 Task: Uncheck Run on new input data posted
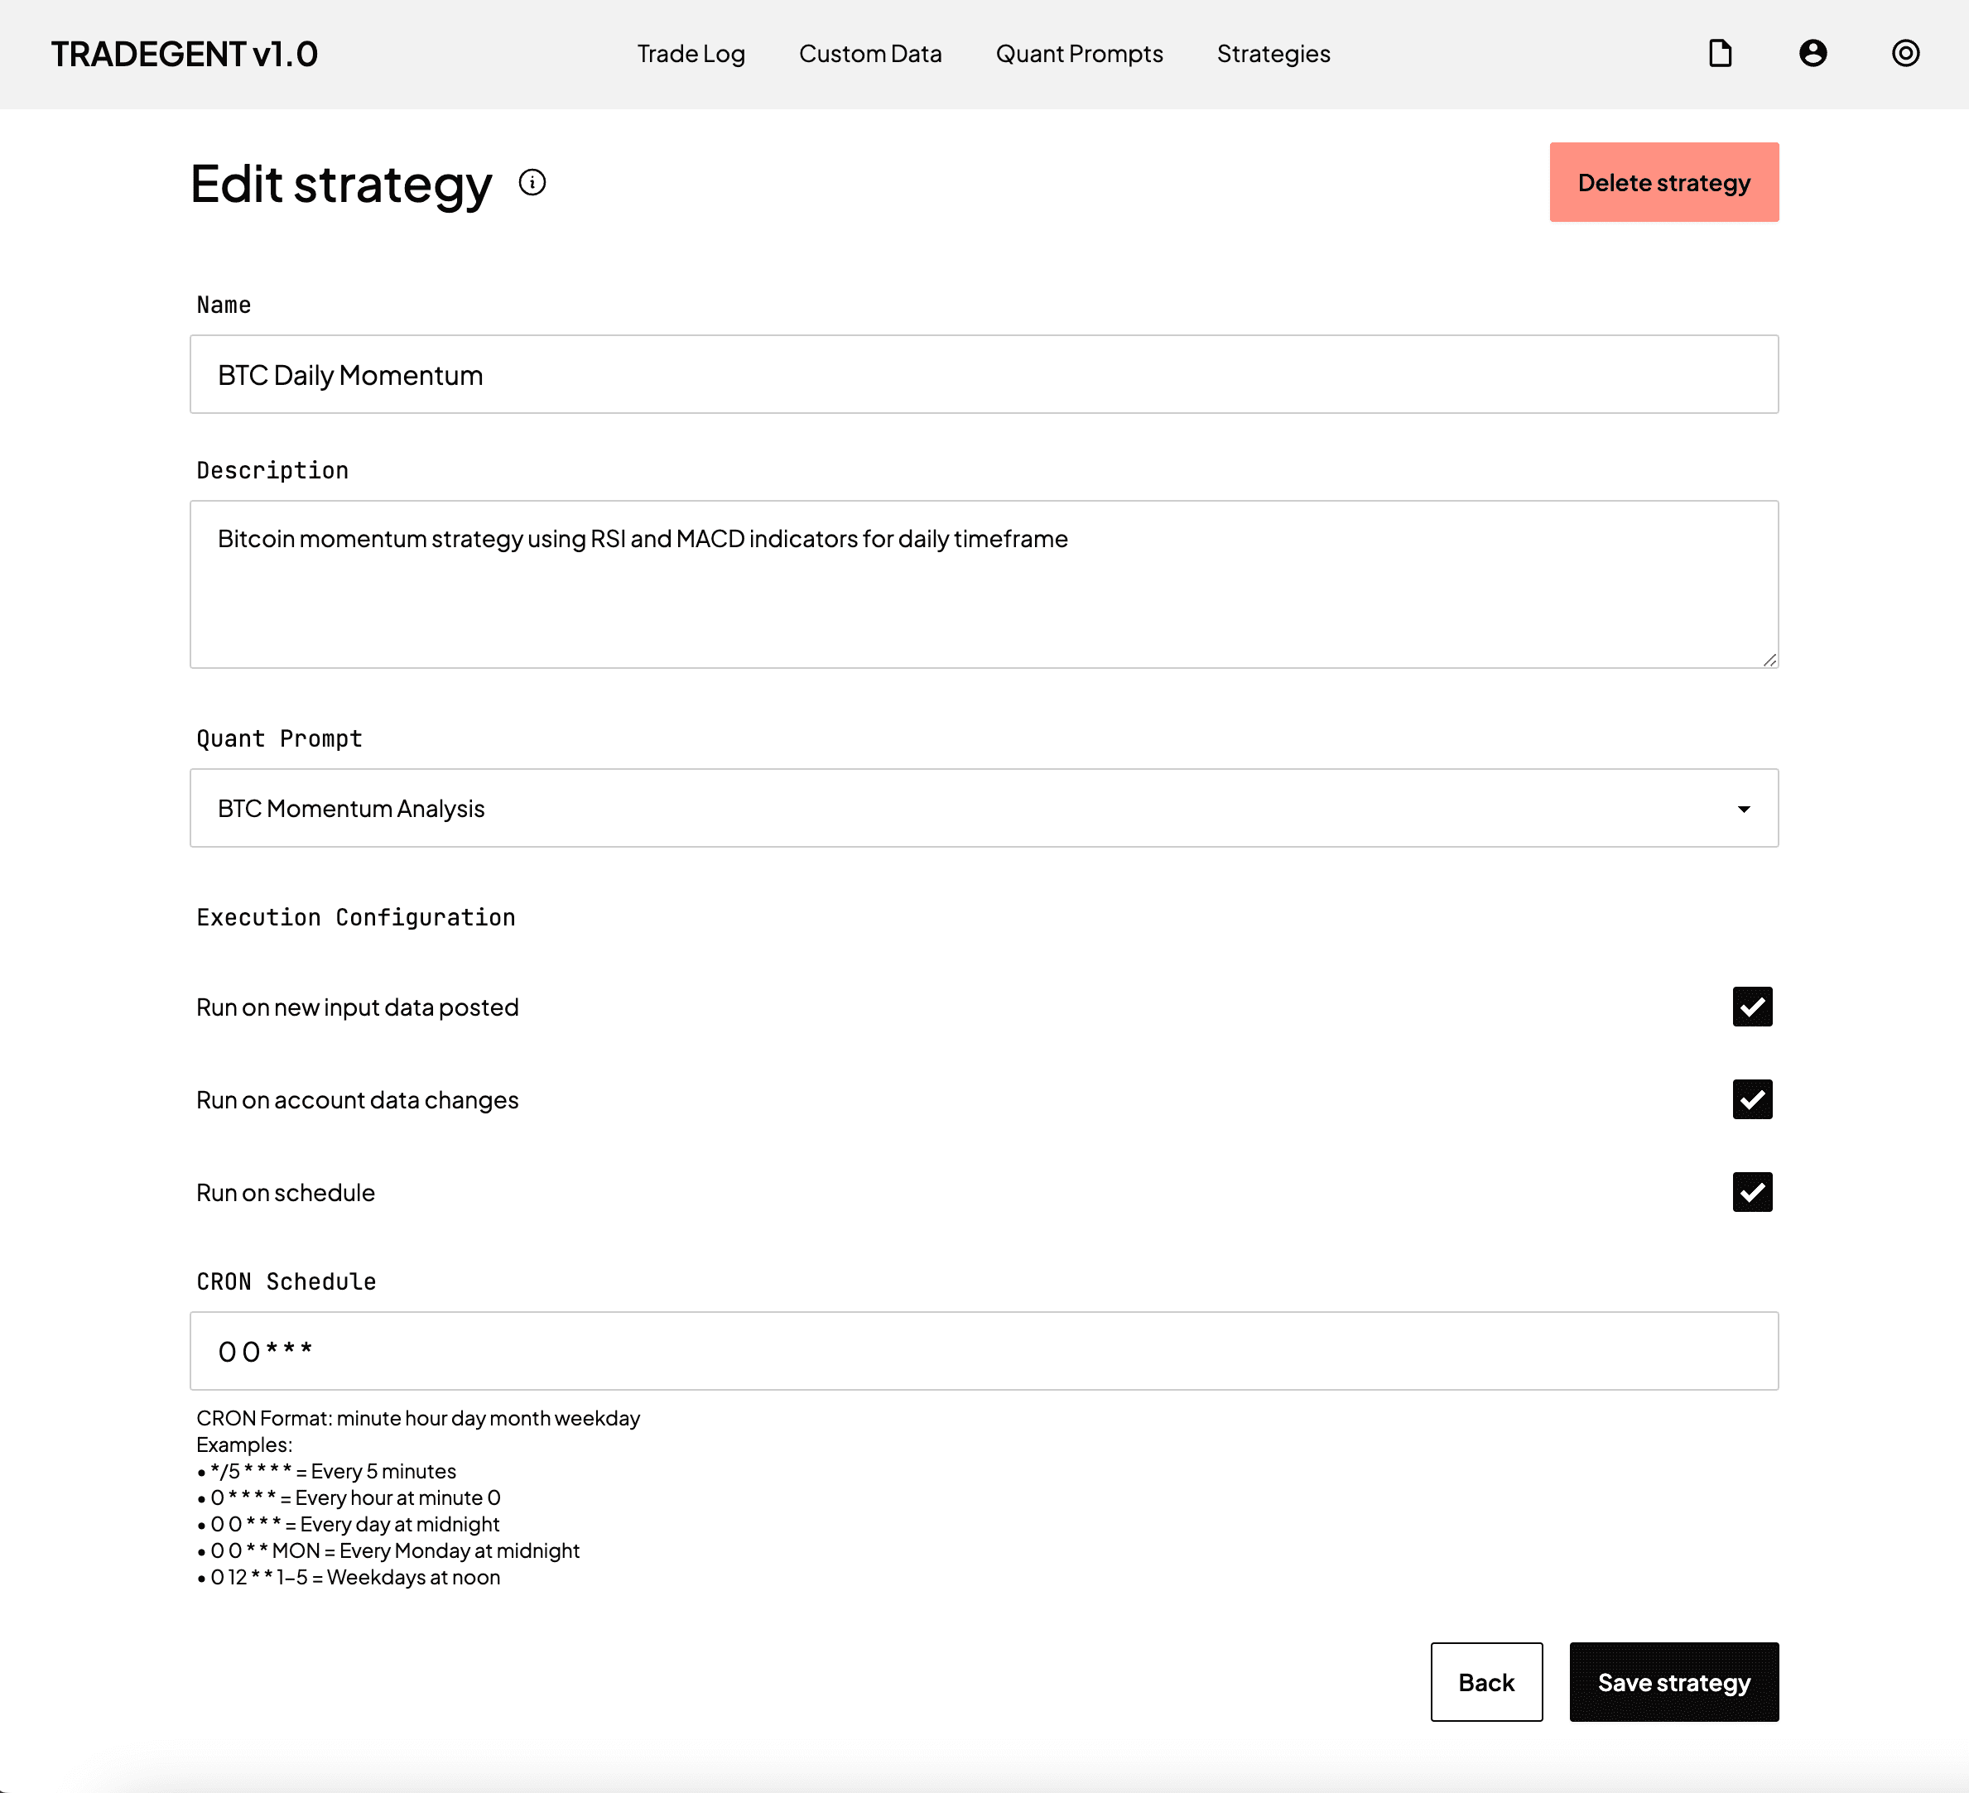[x=1752, y=1007]
